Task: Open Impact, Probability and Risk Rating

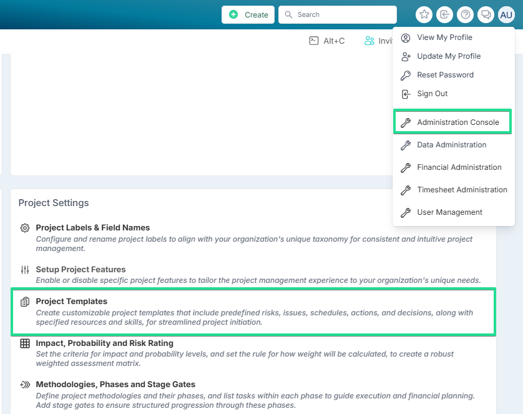Action: click(104, 343)
